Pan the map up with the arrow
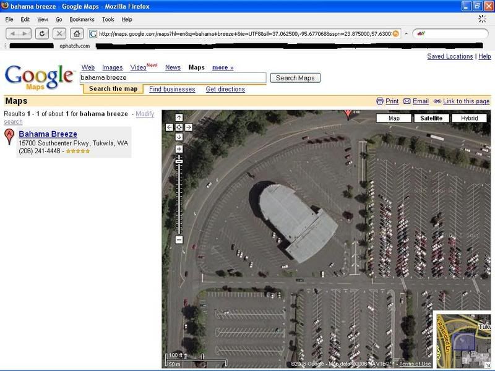 (179, 117)
